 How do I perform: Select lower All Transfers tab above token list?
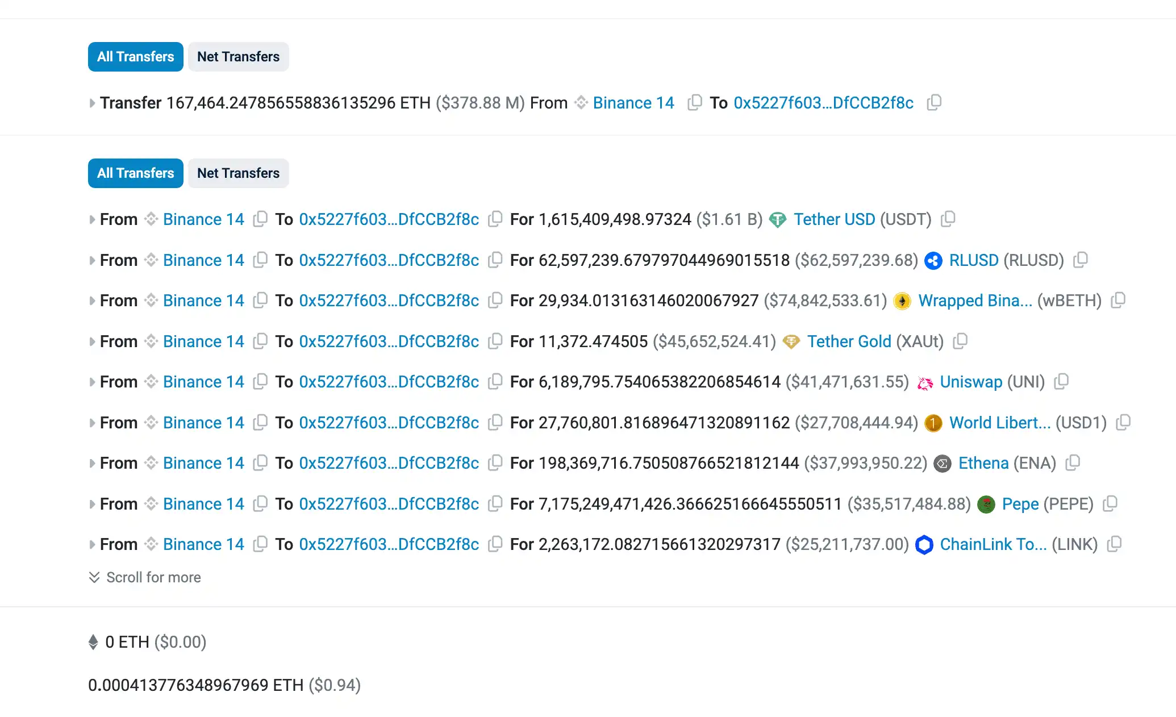pos(135,173)
